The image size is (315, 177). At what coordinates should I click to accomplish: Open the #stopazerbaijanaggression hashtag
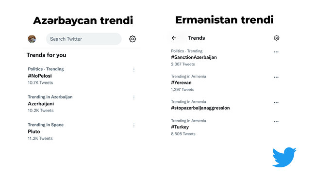tap(200, 108)
